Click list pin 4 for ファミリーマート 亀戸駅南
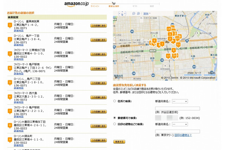This screenshot has width=225, height=150. (x=10, y=69)
